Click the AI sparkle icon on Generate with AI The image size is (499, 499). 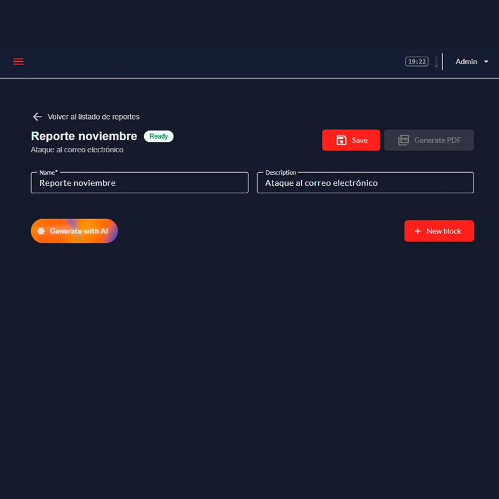[x=41, y=231]
